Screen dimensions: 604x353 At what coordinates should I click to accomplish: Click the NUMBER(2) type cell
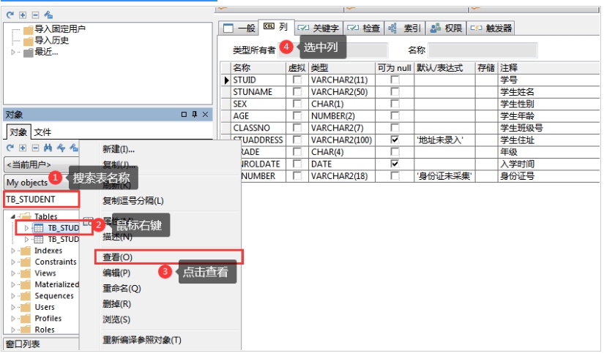click(x=342, y=115)
